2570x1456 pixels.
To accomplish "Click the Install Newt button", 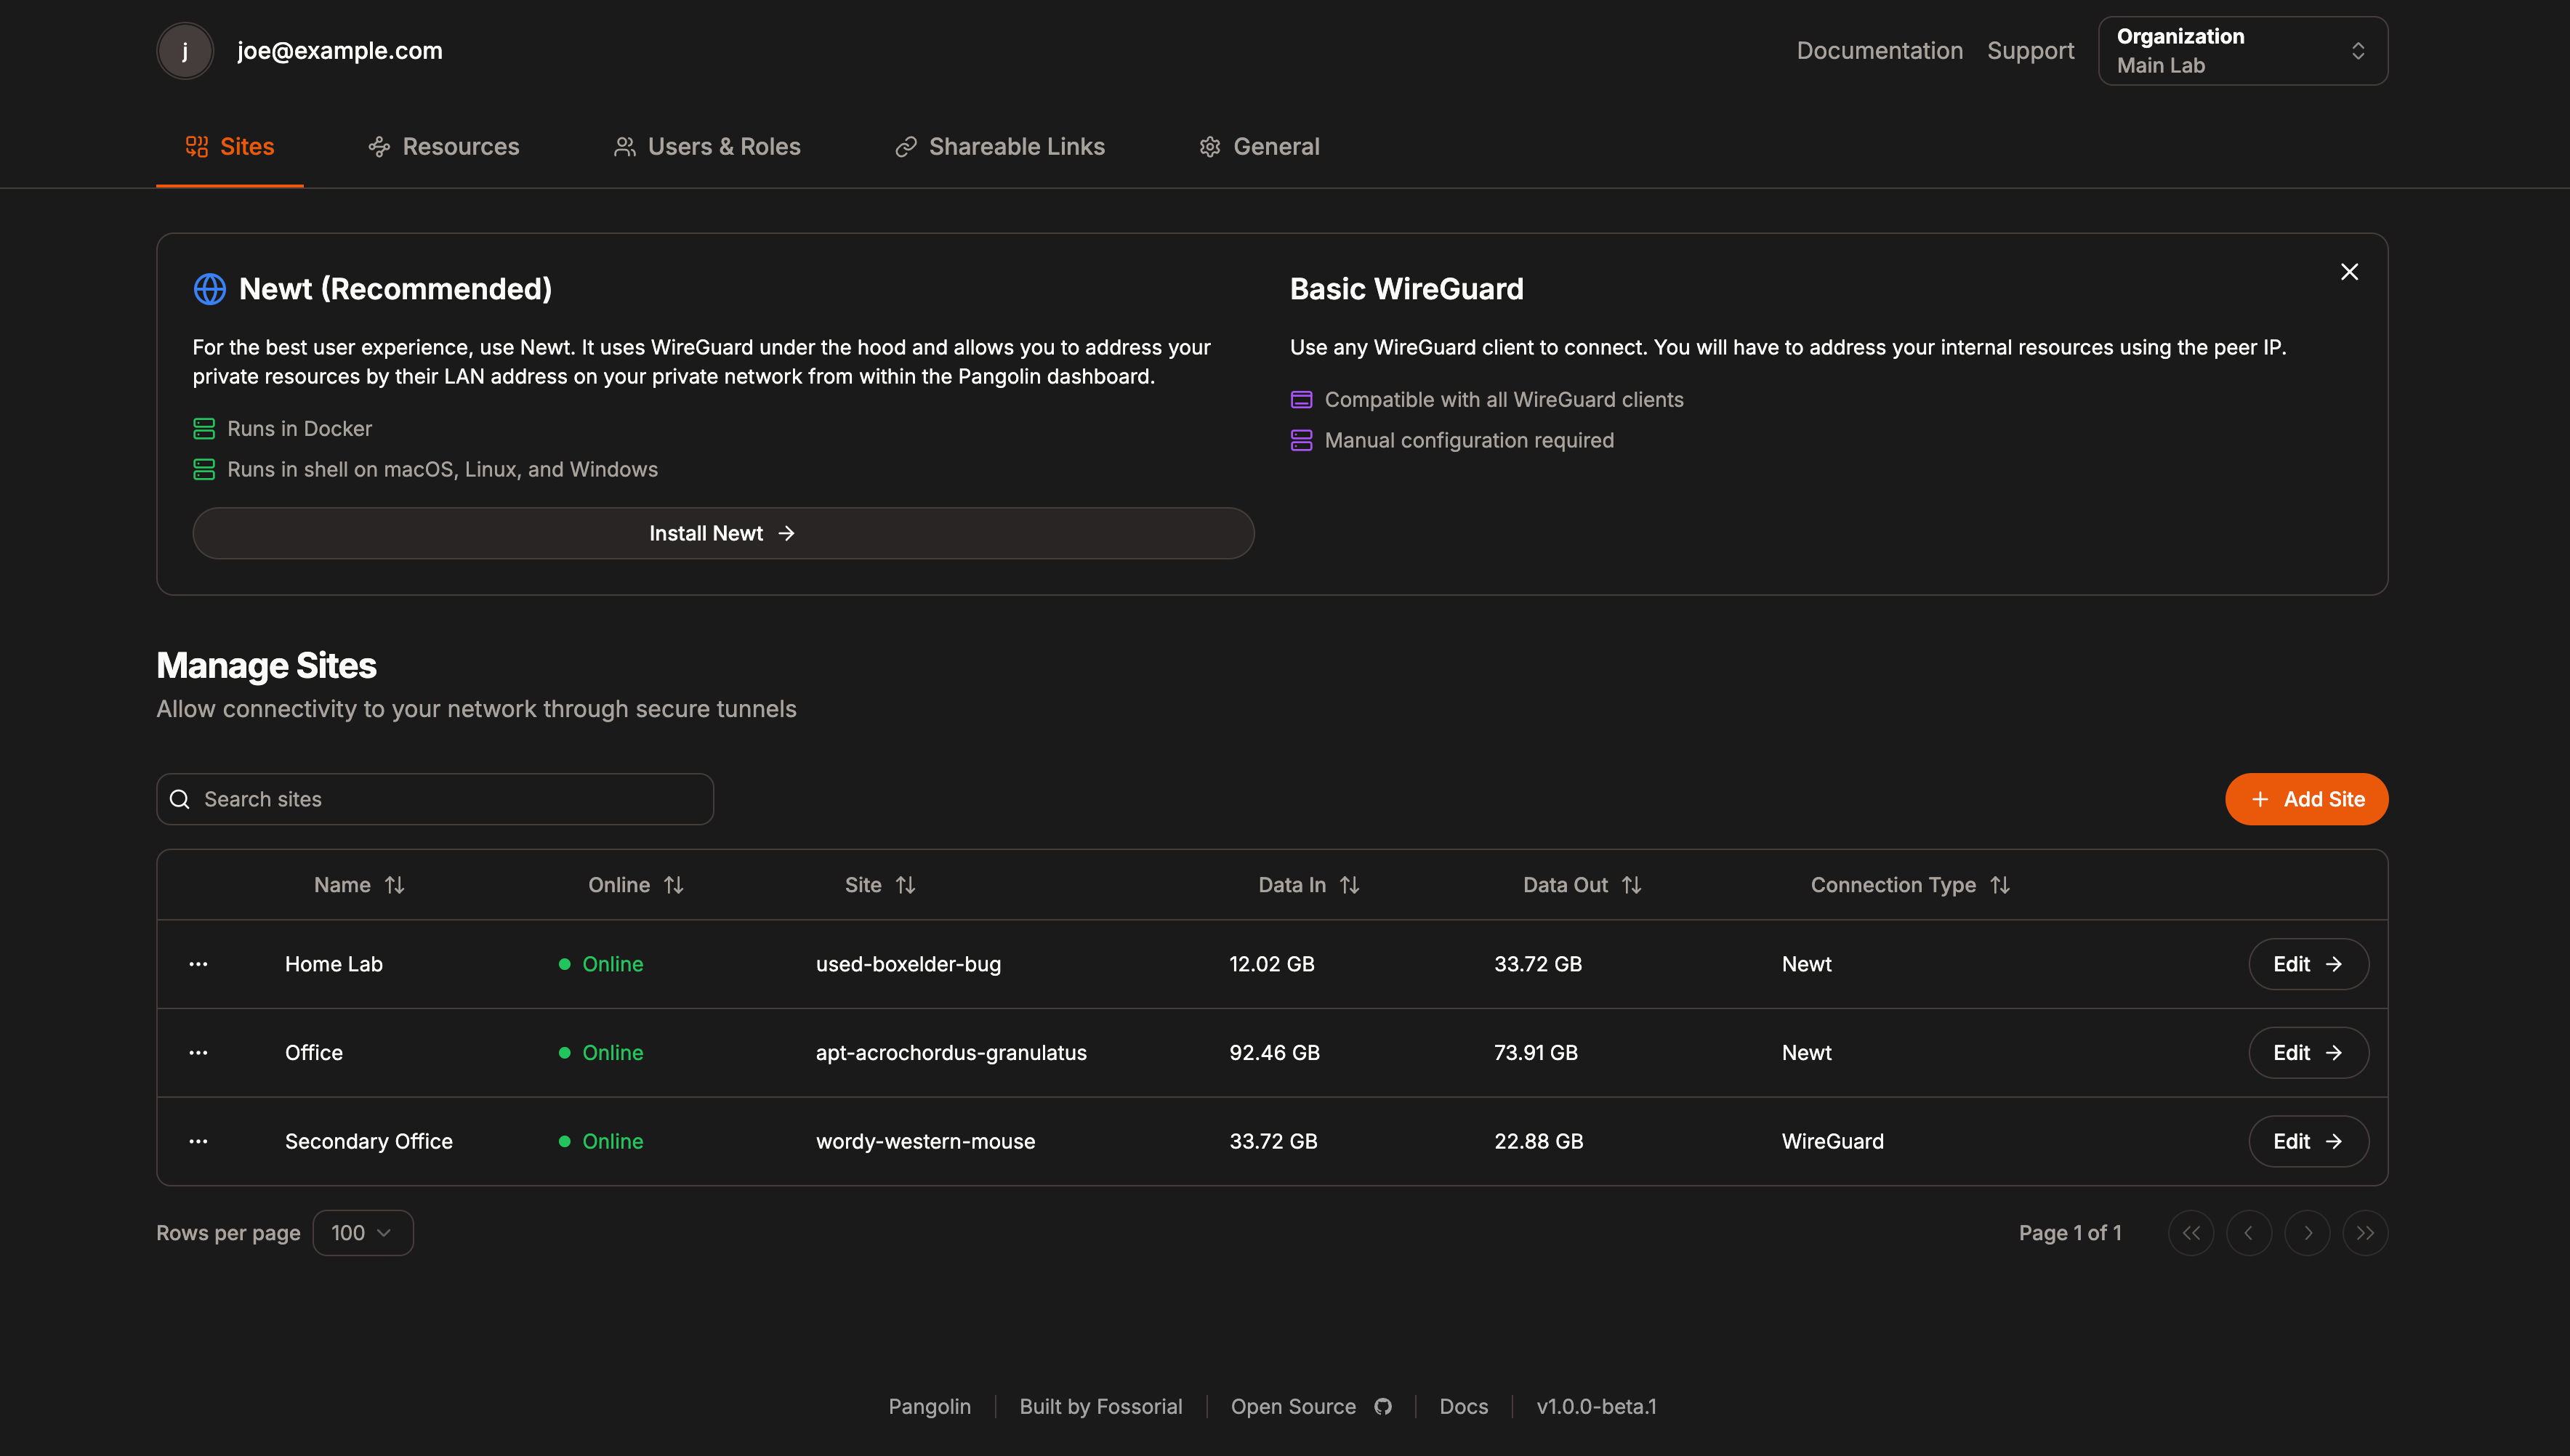I will tap(722, 533).
